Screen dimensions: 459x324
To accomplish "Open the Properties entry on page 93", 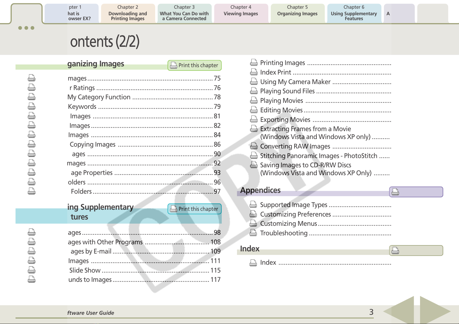I will tap(146, 173).
